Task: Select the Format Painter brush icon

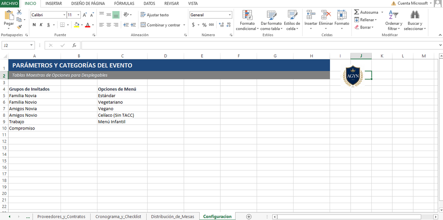Action: pos(19,27)
